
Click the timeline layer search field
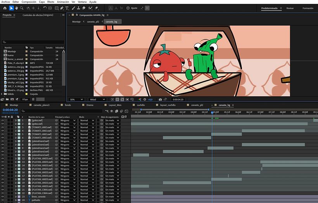(62, 111)
